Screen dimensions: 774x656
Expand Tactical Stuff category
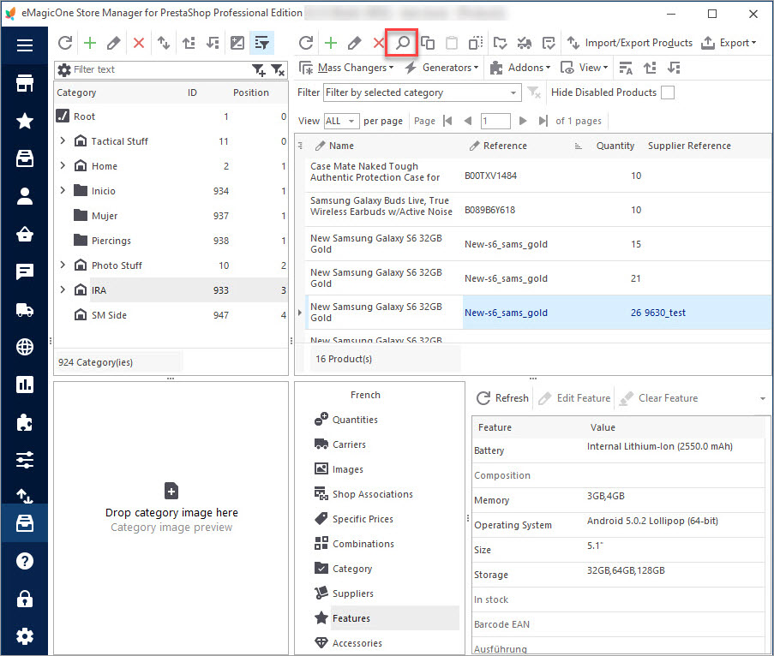63,141
